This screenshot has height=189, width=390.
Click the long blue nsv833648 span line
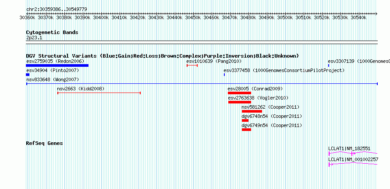point(202,84)
